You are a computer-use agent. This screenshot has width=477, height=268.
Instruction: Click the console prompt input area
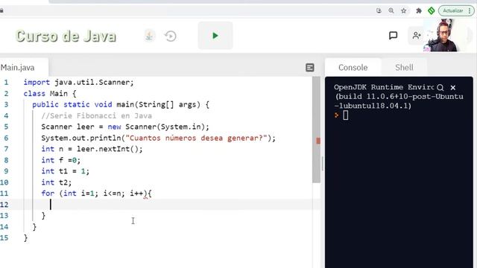pyautogui.click(x=346, y=115)
